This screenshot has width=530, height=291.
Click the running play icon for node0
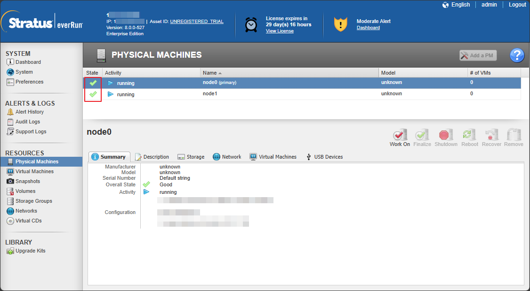(110, 83)
